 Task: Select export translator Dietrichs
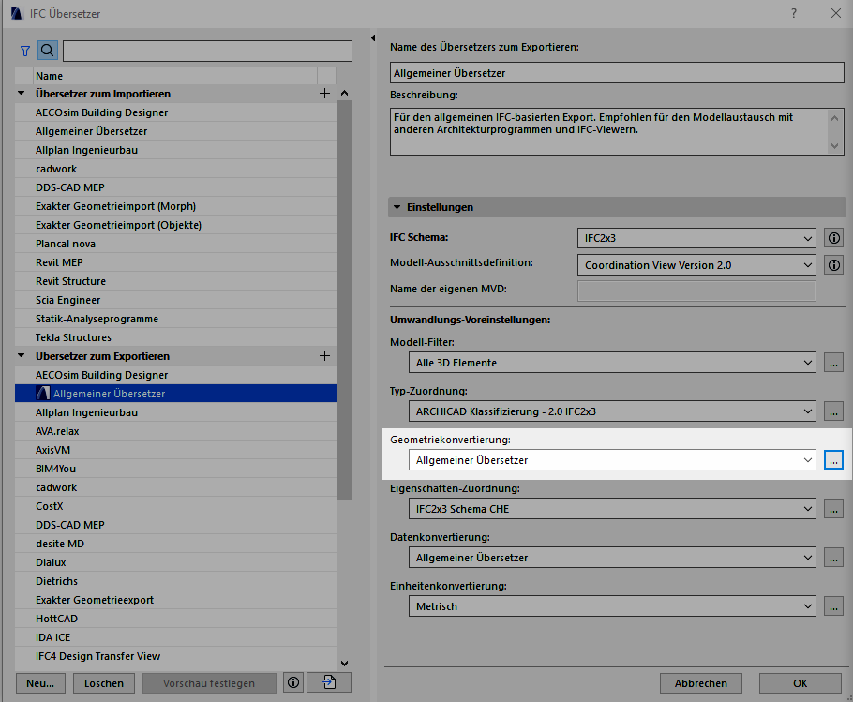point(175,581)
